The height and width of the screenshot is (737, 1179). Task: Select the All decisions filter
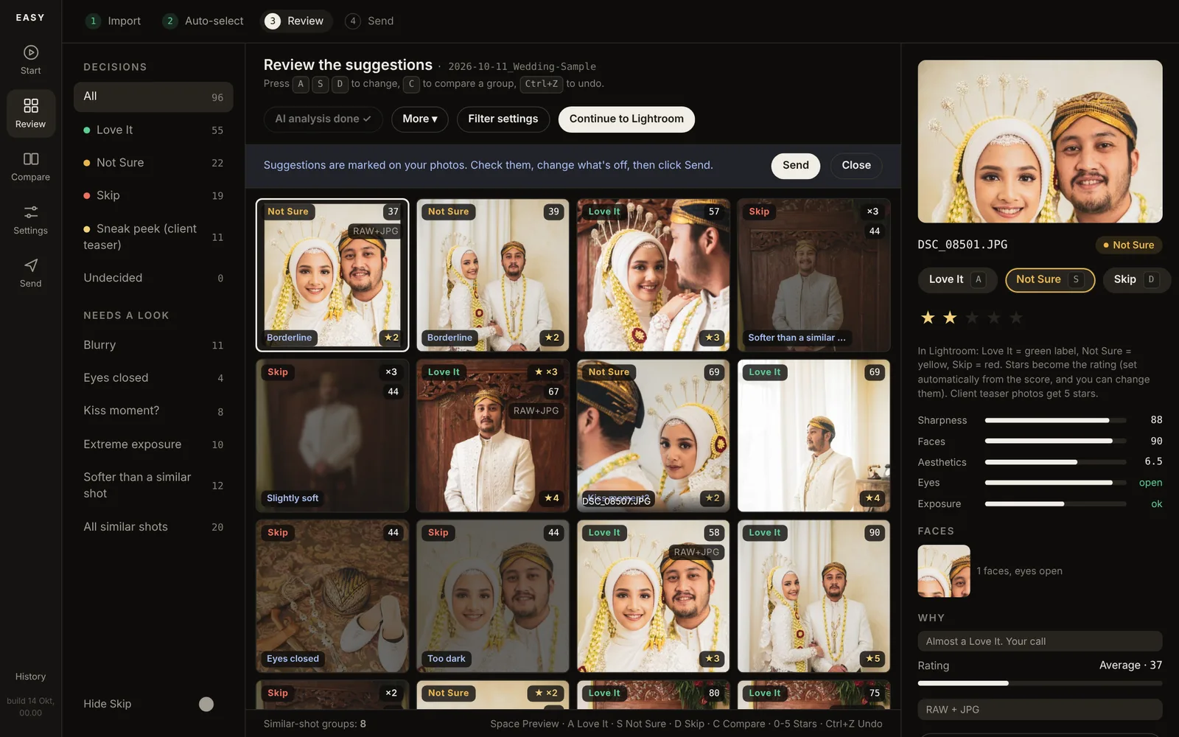click(153, 97)
